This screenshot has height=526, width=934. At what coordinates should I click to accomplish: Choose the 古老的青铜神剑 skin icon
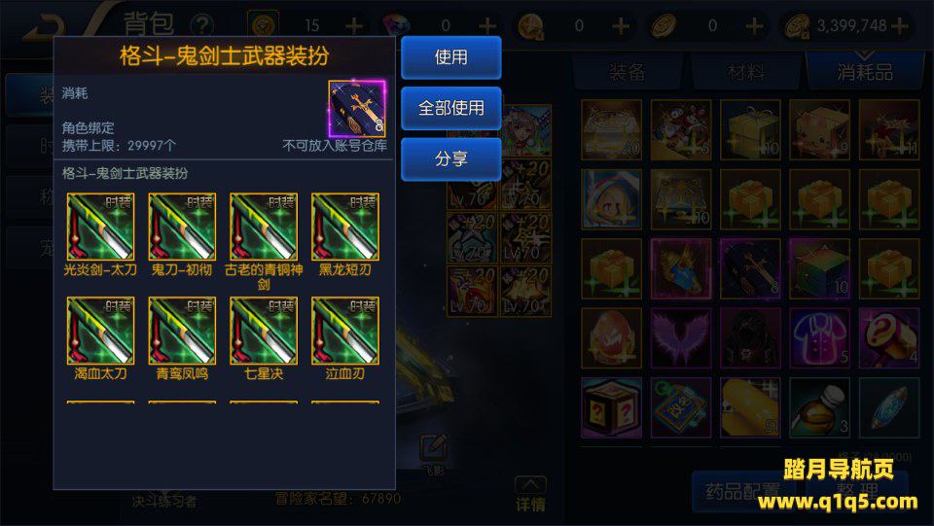(x=264, y=227)
